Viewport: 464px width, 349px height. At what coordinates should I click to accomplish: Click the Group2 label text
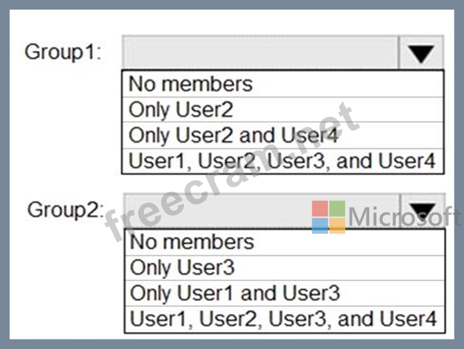point(66,210)
